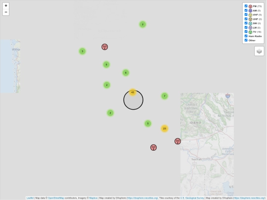This screenshot has height=200, width=267.
Task: Click the yellow VHF antenna legend icon
Action: pos(250,15)
